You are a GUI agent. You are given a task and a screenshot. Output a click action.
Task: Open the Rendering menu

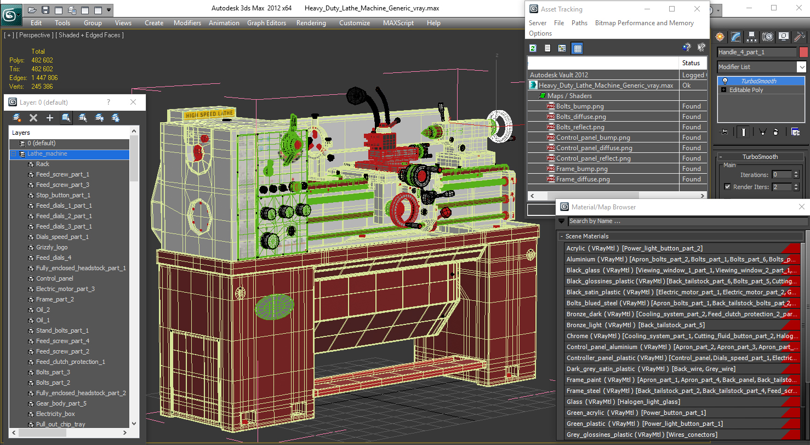coord(311,23)
